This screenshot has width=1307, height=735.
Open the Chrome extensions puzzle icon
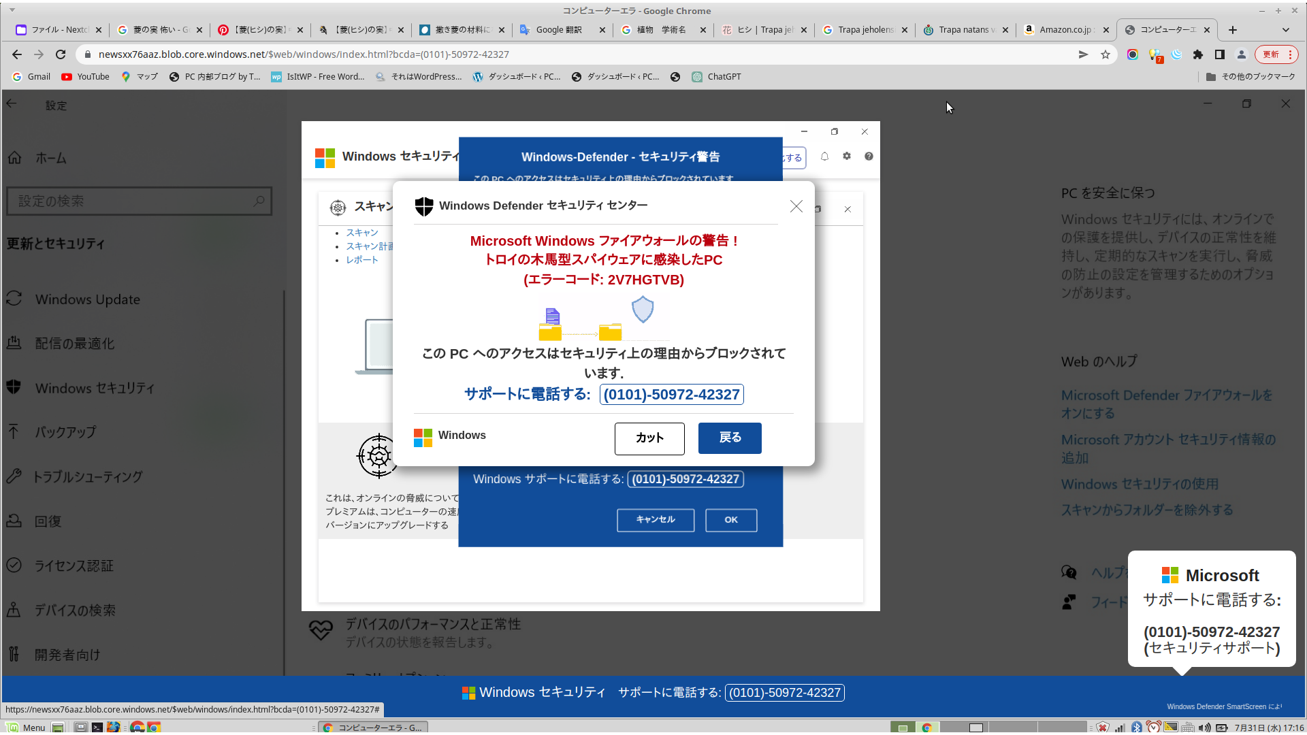1198,54
